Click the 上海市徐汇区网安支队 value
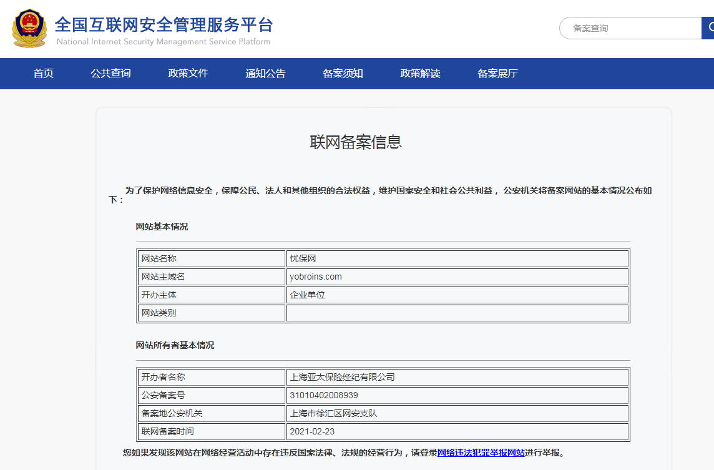Screen dimensions: 714x470 [x=333, y=414]
